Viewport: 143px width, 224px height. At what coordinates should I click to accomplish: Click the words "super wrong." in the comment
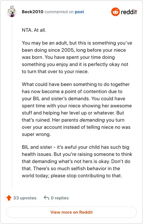pos(36,134)
